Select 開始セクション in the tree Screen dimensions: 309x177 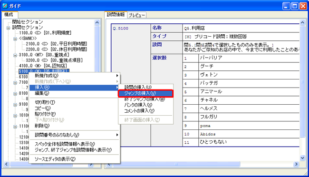tap(27, 22)
